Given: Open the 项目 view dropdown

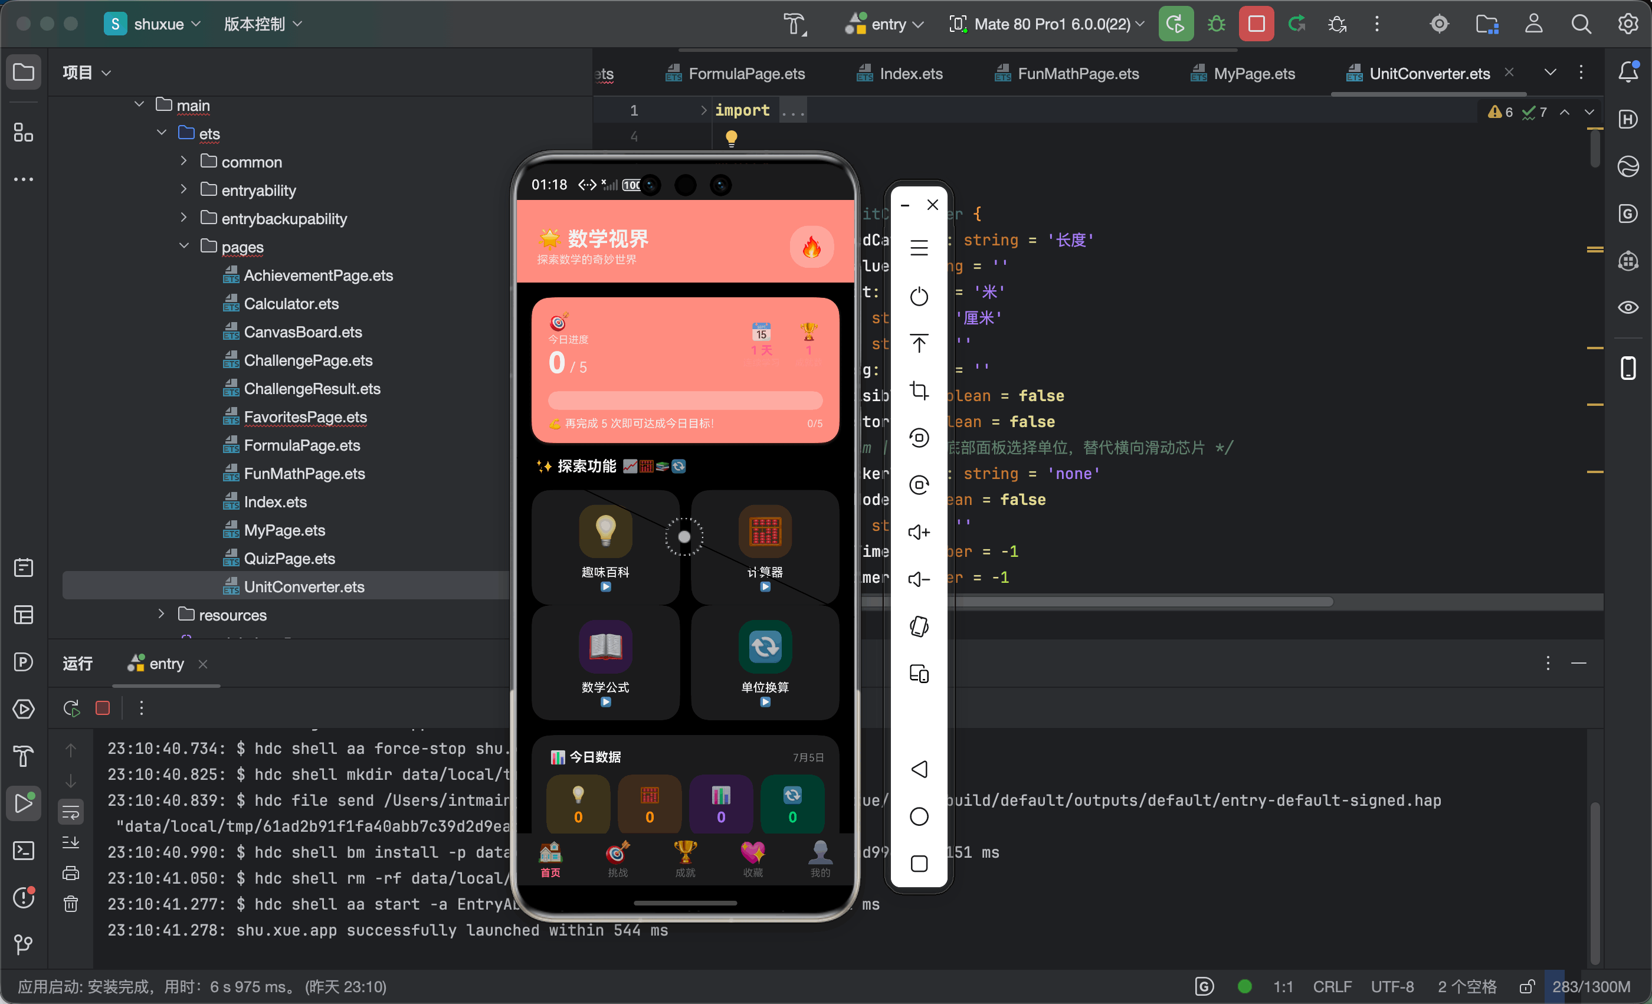Looking at the screenshot, I should pyautogui.click(x=87, y=72).
